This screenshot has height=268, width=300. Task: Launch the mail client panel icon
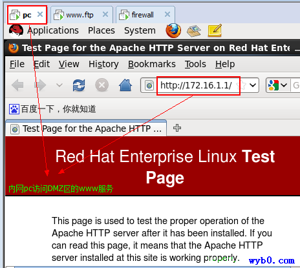(194, 31)
